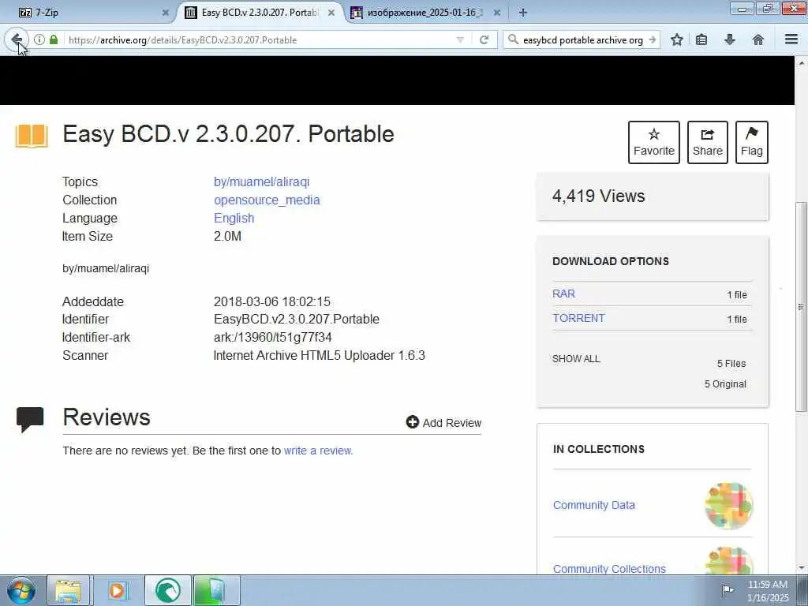Click the page title Easy BCD.v 2.3.0.207. Portable
This screenshot has width=808, height=606.
coord(228,134)
